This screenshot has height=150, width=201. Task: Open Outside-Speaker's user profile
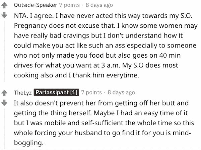coord(36,5)
